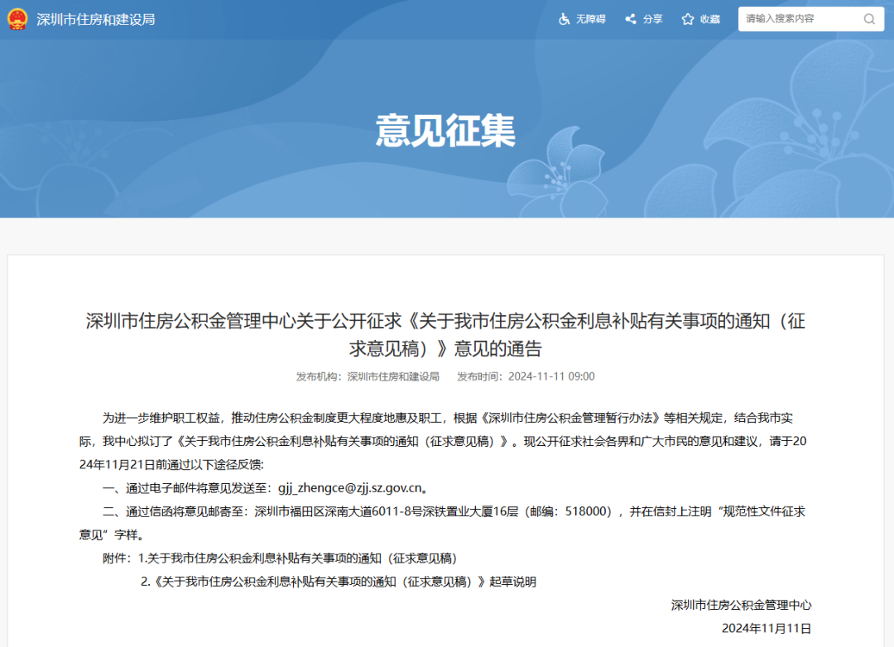Click the signature 深圳市住房公积金管理中心
This screenshot has height=647, width=894.
[x=741, y=605]
